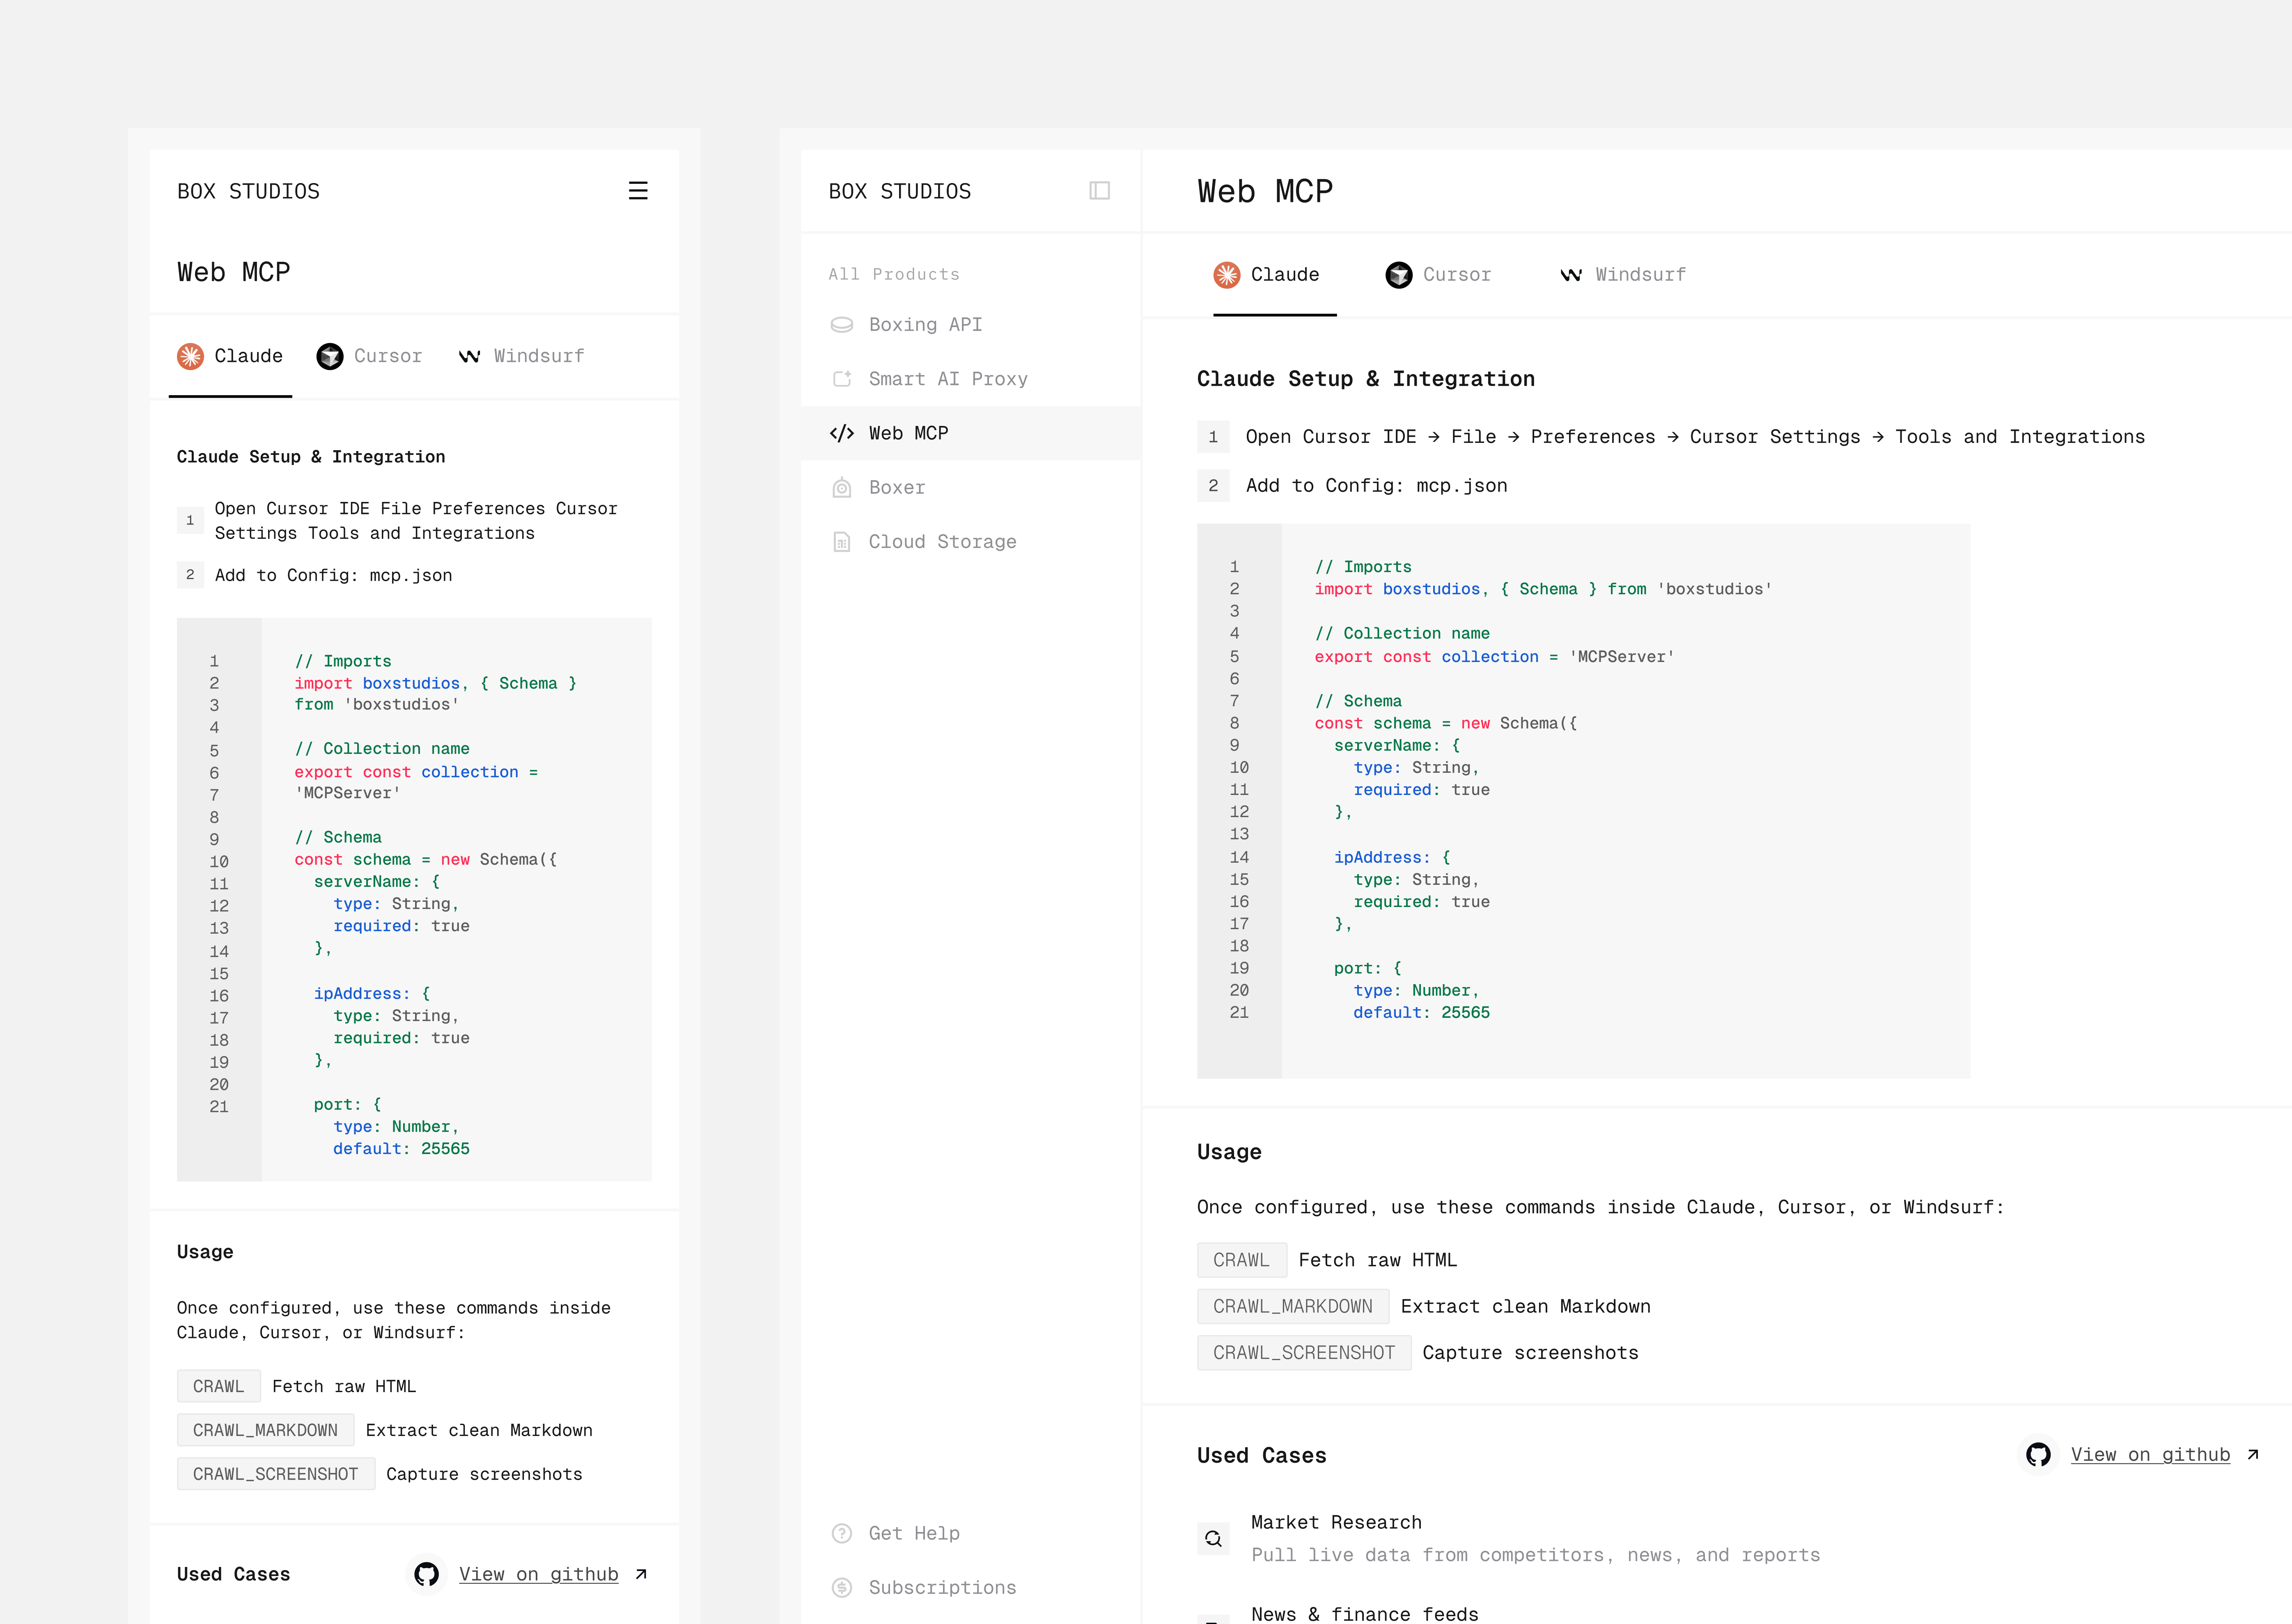This screenshot has height=1624, width=2292.
Task: Select Windsurf tab in mobile view
Action: click(521, 356)
